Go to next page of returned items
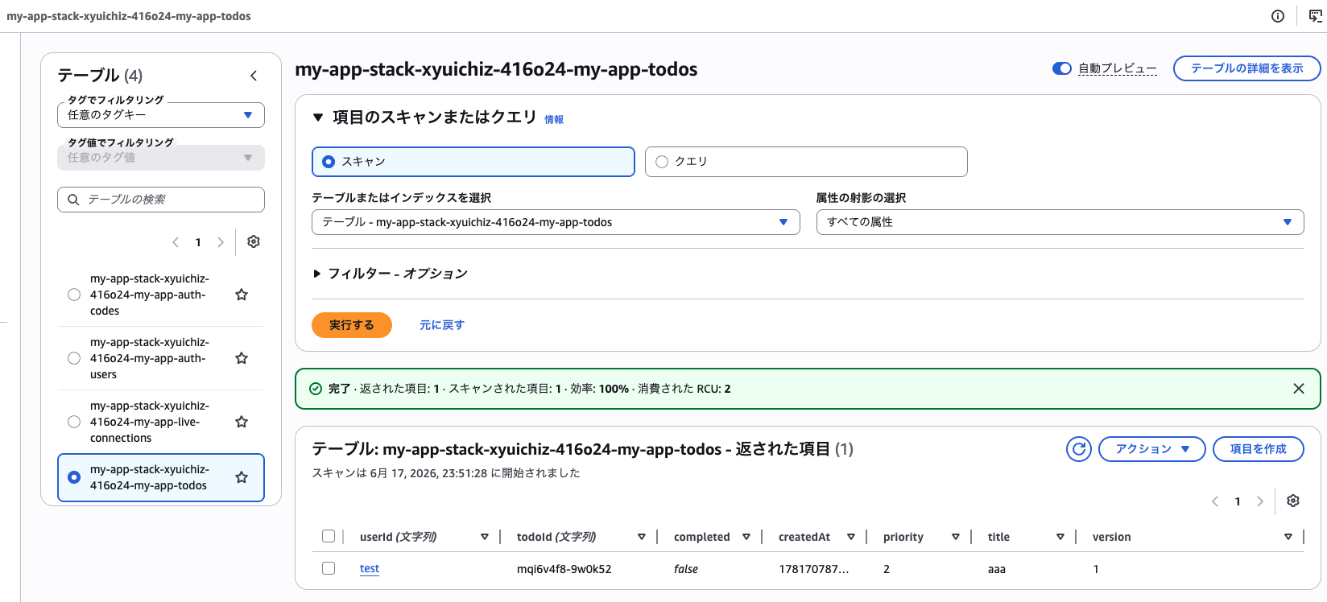The width and height of the screenshot is (1327, 602). click(1260, 501)
